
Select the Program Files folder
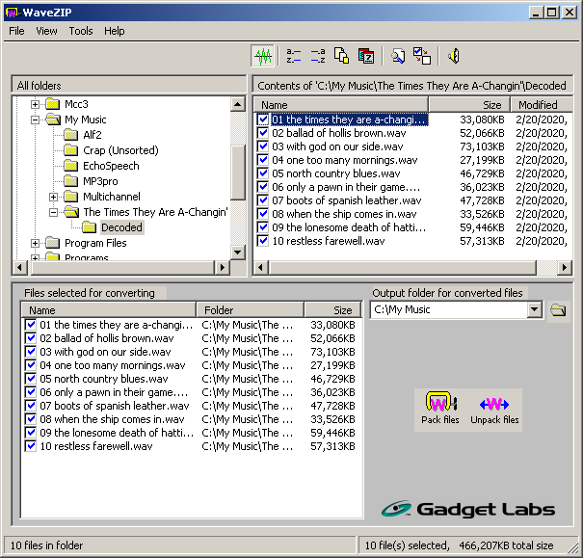tap(95, 243)
